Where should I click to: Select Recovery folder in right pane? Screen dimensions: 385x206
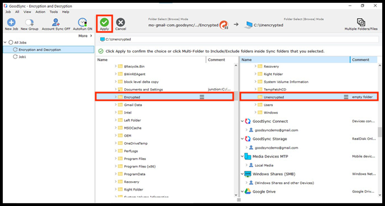click(271, 67)
